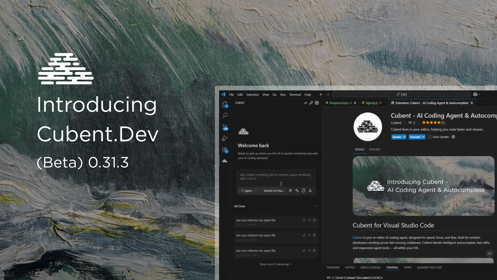Switch to the AUGMENT NEXT EDIT panel tab

point(429,267)
